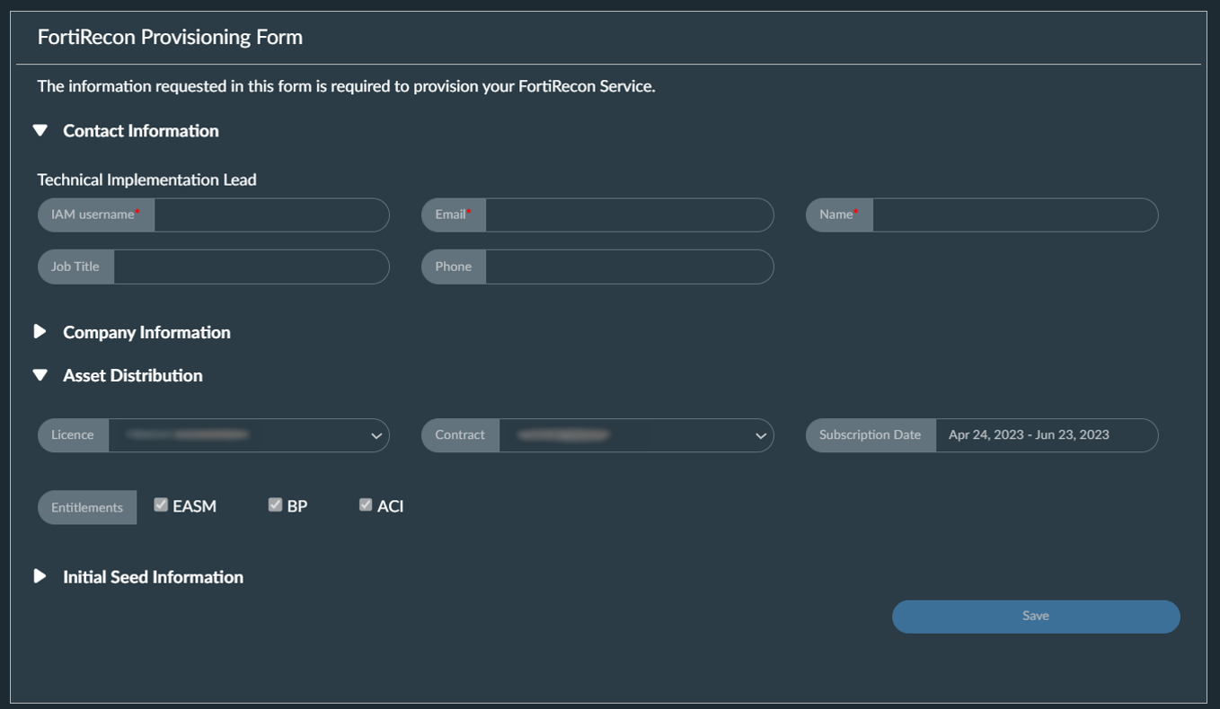1220x709 pixels.
Task: Collapse the Asset Distribution section
Action: point(40,375)
